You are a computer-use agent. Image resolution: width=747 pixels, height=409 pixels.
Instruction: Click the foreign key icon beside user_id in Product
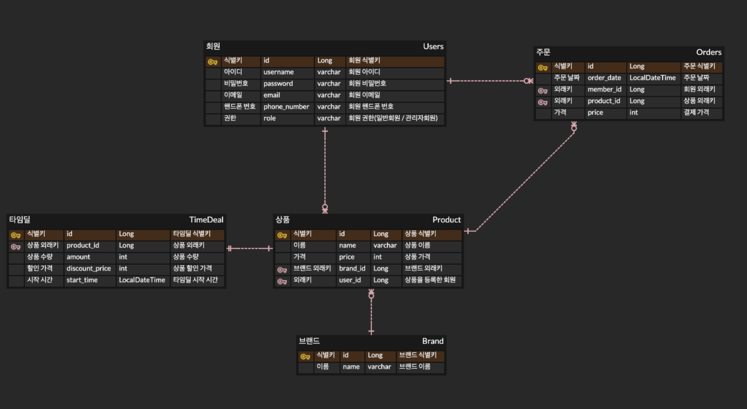(x=283, y=280)
